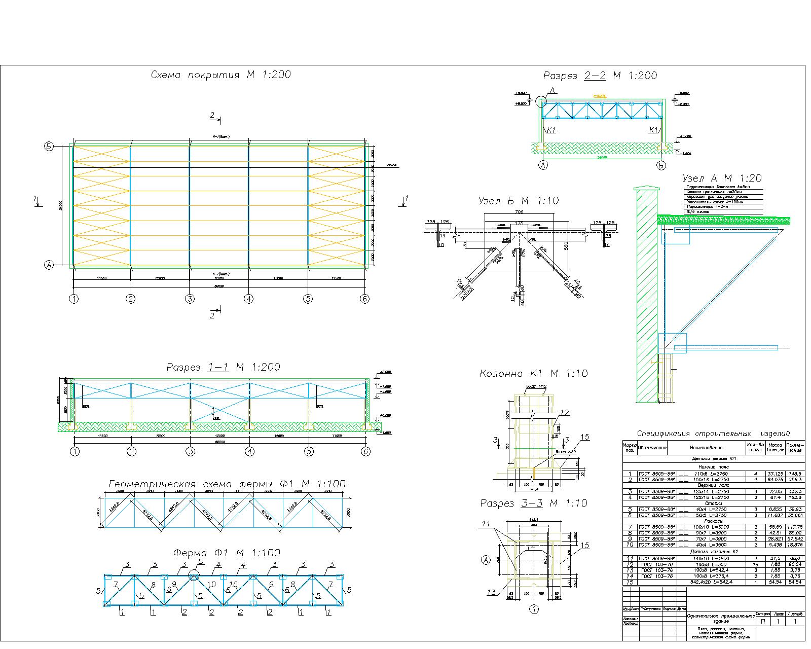Click axis marker Б on the roof plan

(49, 147)
